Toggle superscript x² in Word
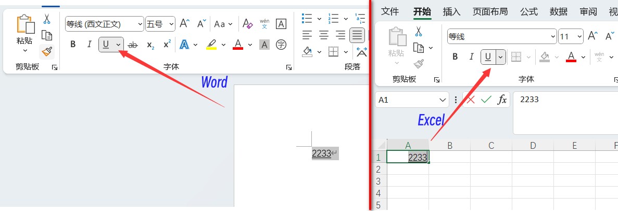The width and height of the screenshot is (618, 211). pyautogui.click(x=167, y=44)
